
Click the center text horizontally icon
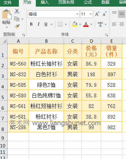(x=122, y=24)
